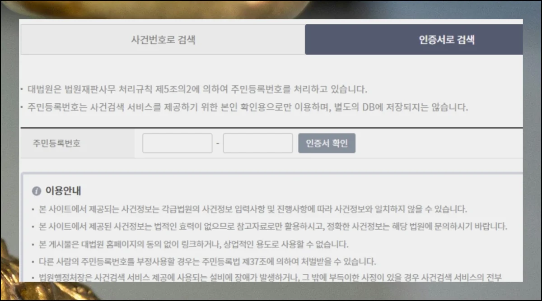Click the line stating 법적인 효력이 없으므로 참고자료로만

(x=271, y=226)
